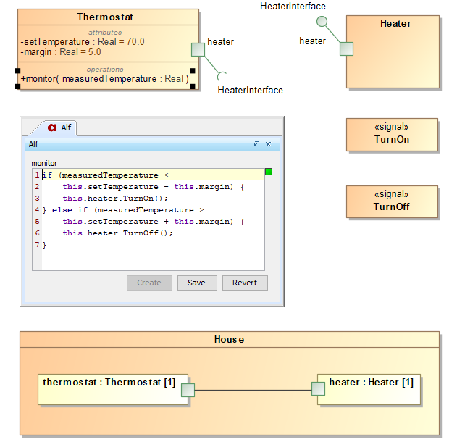Close the Alf panel
The image size is (457, 442).
[x=268, y=144]
